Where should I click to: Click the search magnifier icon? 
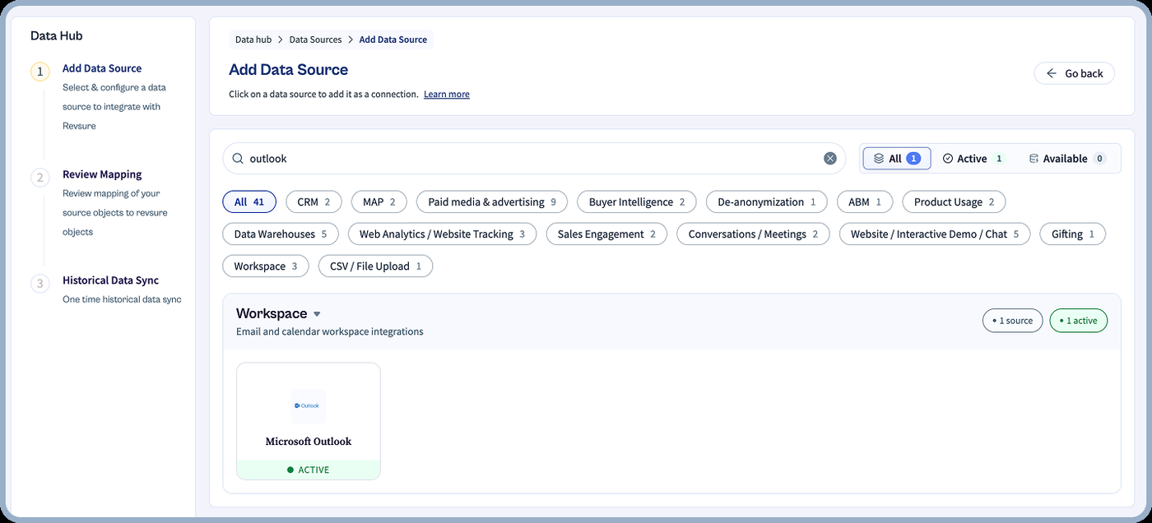point(238,159)
